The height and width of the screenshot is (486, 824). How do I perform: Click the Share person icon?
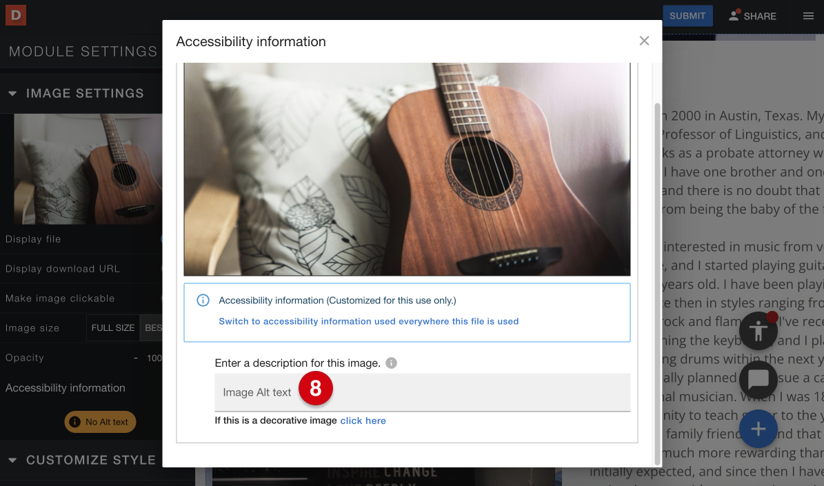pyautogui.click(x=734, y=15)
